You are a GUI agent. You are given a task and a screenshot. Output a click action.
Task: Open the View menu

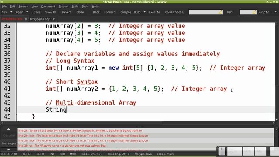(x=35, y=7)
